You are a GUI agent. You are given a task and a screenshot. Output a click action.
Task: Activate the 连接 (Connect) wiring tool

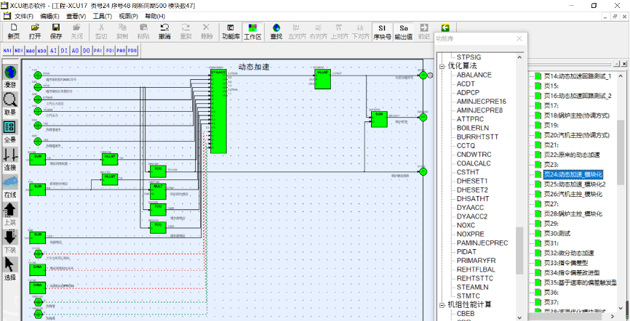pyautogui.click(x=10, y=158)
